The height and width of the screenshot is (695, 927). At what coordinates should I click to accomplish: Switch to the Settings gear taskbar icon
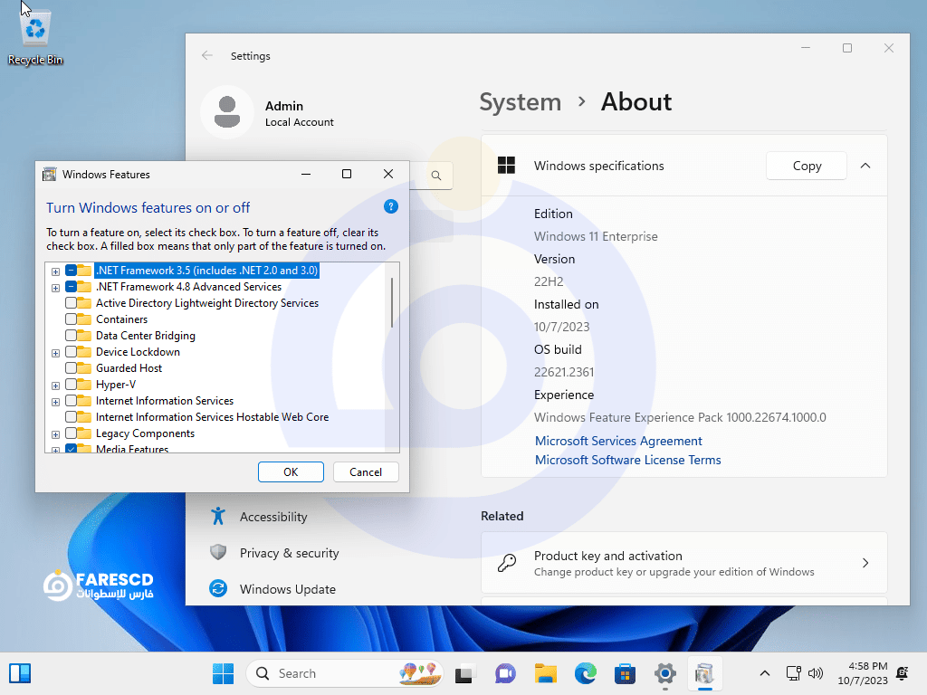coord(665,673)
